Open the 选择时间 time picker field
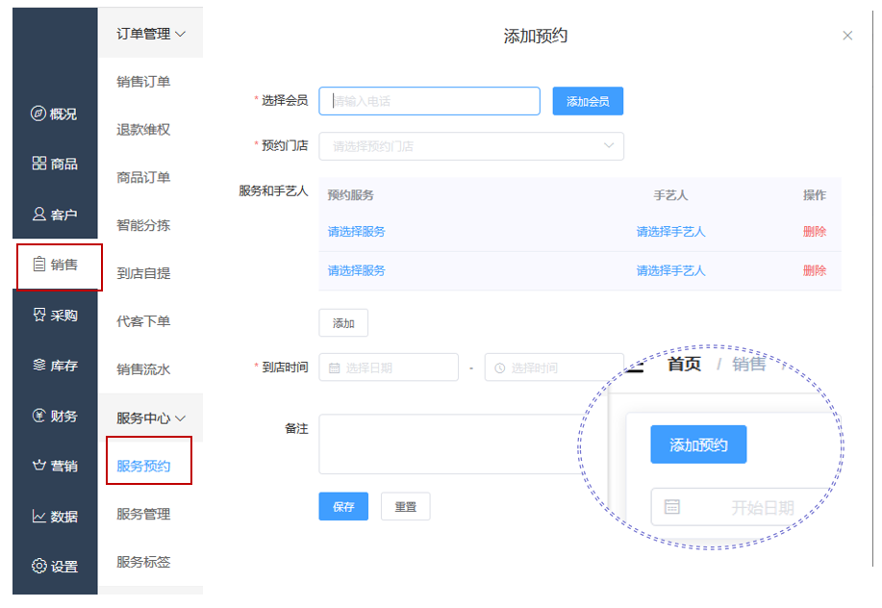 click(554, 367)
